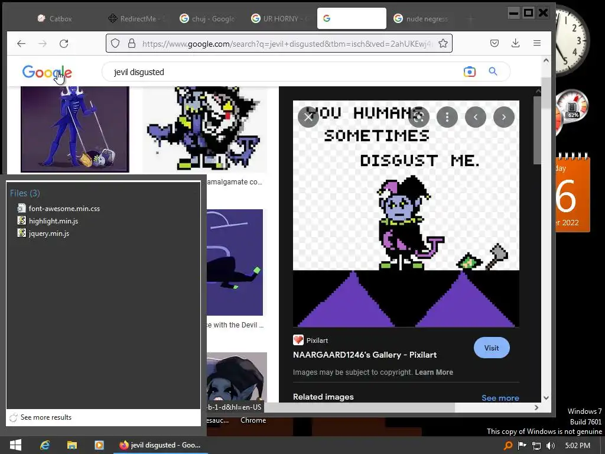Click the page vertical scrollbar down arrow
Viewport: 605px width, 454px height.
[x=545, y=398]
